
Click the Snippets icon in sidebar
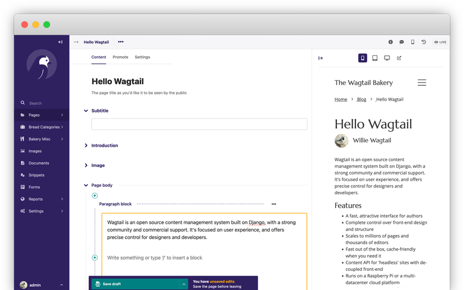(x=23, y=175)
